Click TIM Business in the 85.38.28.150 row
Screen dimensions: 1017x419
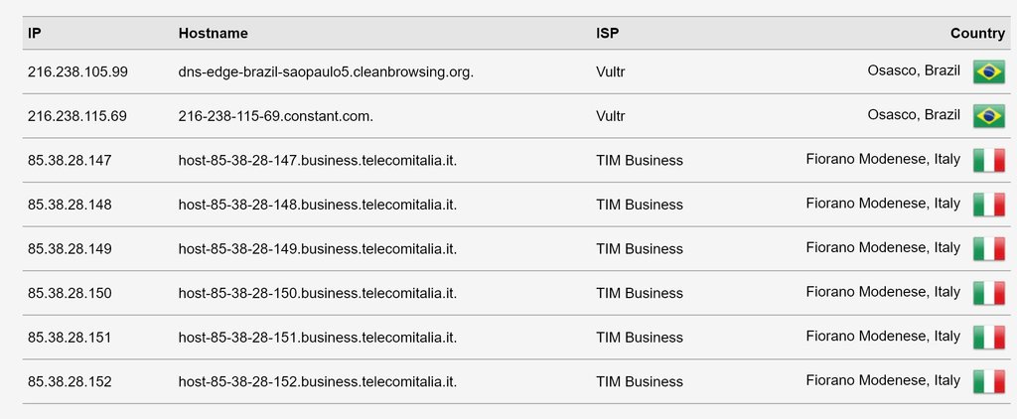tap(640, 293)
